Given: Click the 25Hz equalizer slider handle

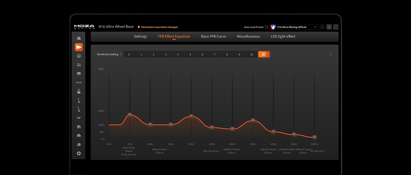Looking at the screenshot, I should coord(191,116).
